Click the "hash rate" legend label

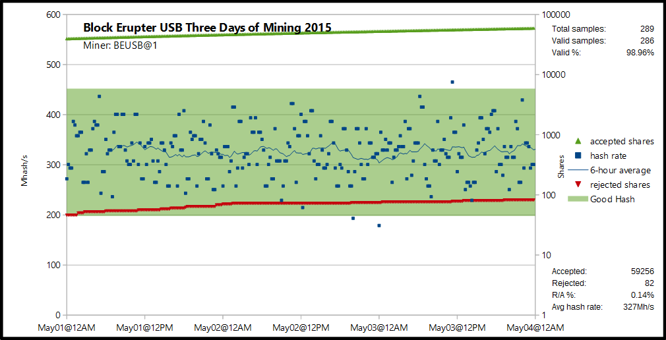click(x=608, y=156)
